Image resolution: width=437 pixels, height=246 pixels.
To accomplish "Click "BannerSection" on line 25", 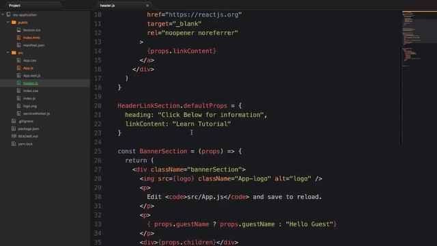I will coord(163,151).
